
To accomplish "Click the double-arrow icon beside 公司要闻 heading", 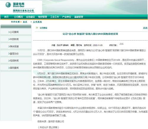I will pyautogui.click(x=37, y=28).
